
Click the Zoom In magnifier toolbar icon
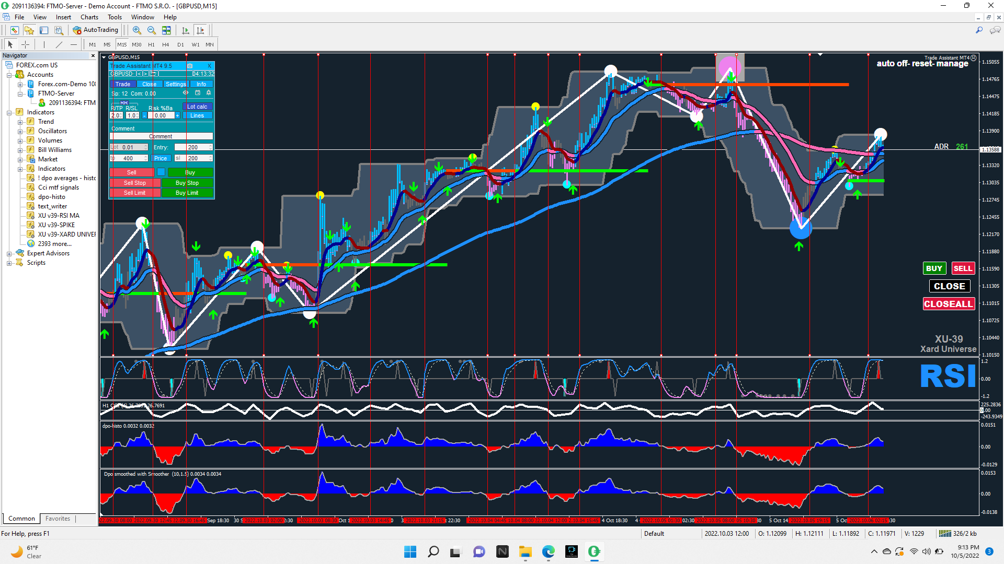click(x=137, y=30)
